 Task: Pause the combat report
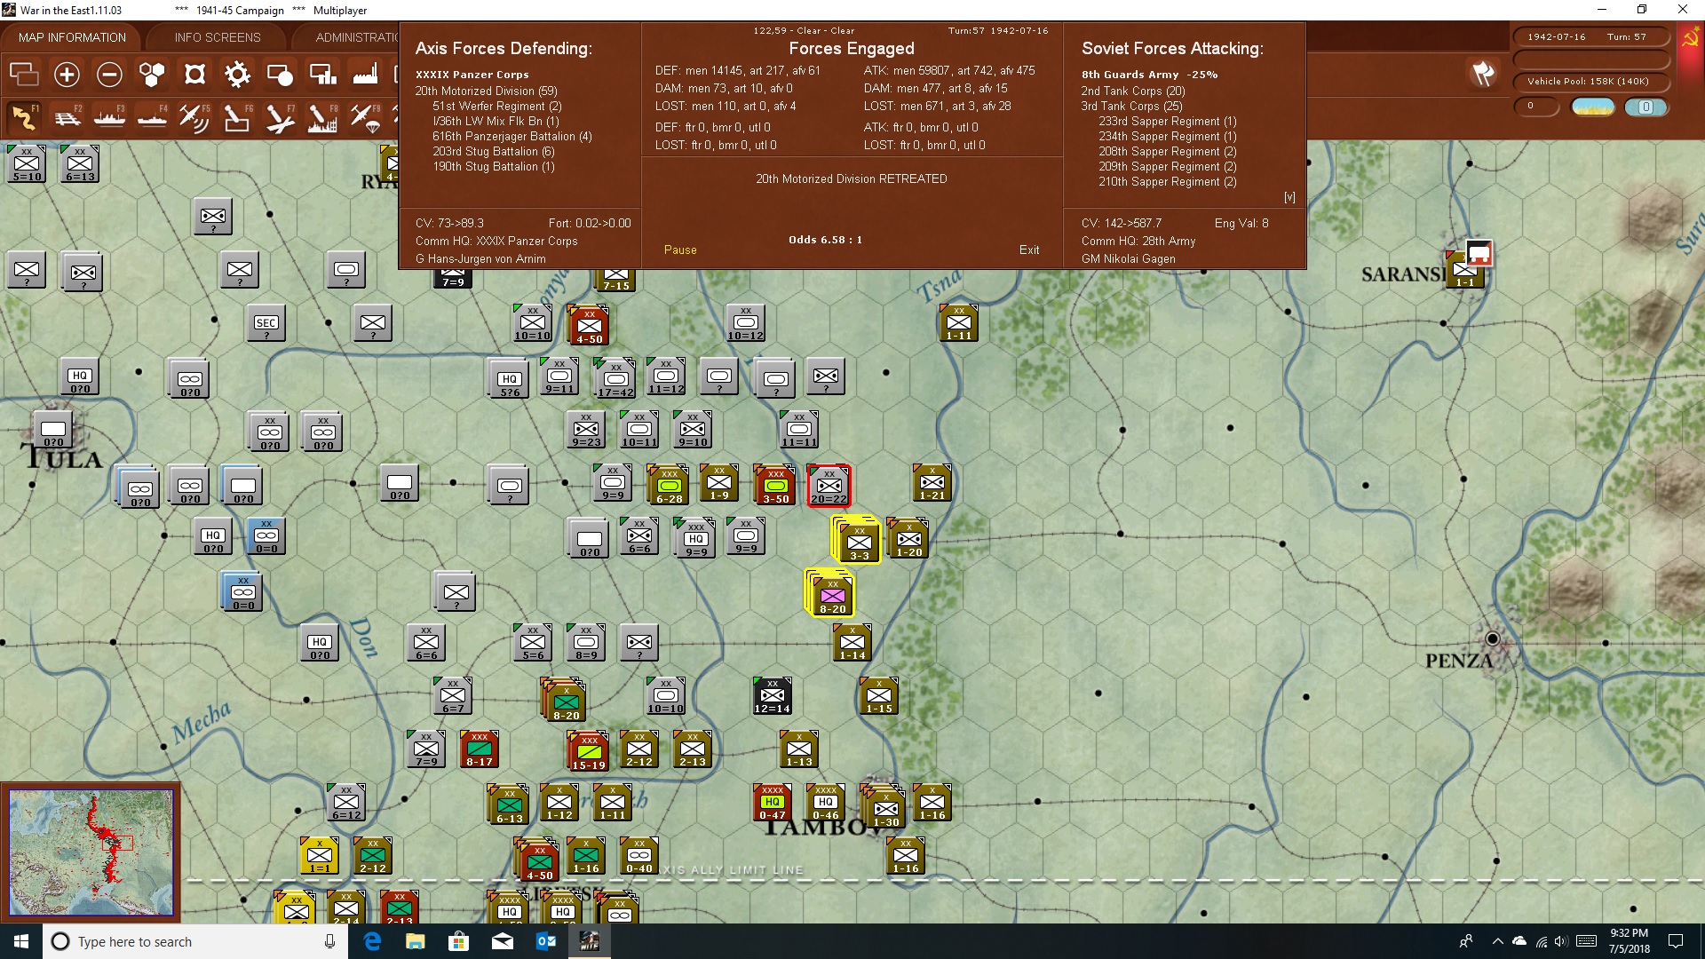680,250
